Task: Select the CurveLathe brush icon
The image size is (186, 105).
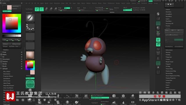Action: click(x=124, y=102)
